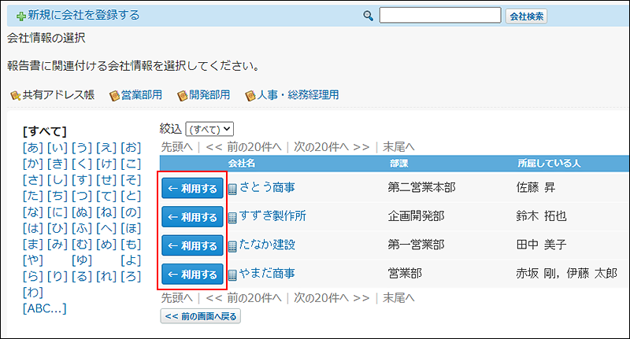Use すずき製作所 with its 利用する button
This screenshot has width=630, height=339.
click(192, 217)
